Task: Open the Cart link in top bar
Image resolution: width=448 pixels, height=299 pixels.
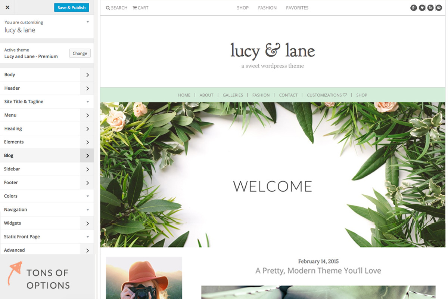Action: point(140,8)
